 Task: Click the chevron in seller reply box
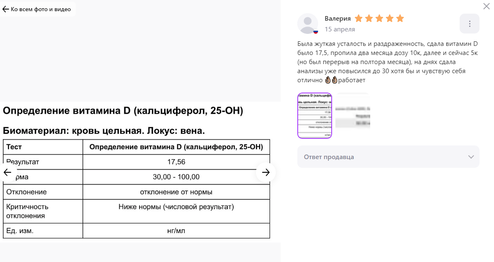coord(471,157)
